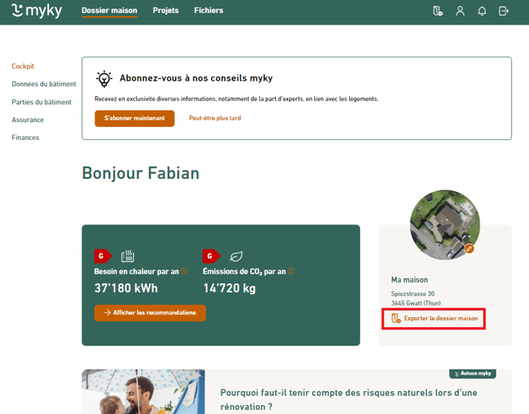Click the myky logo
Image resolution: width=529 pixels, height=414 pixels.
[x=37, y=11]
